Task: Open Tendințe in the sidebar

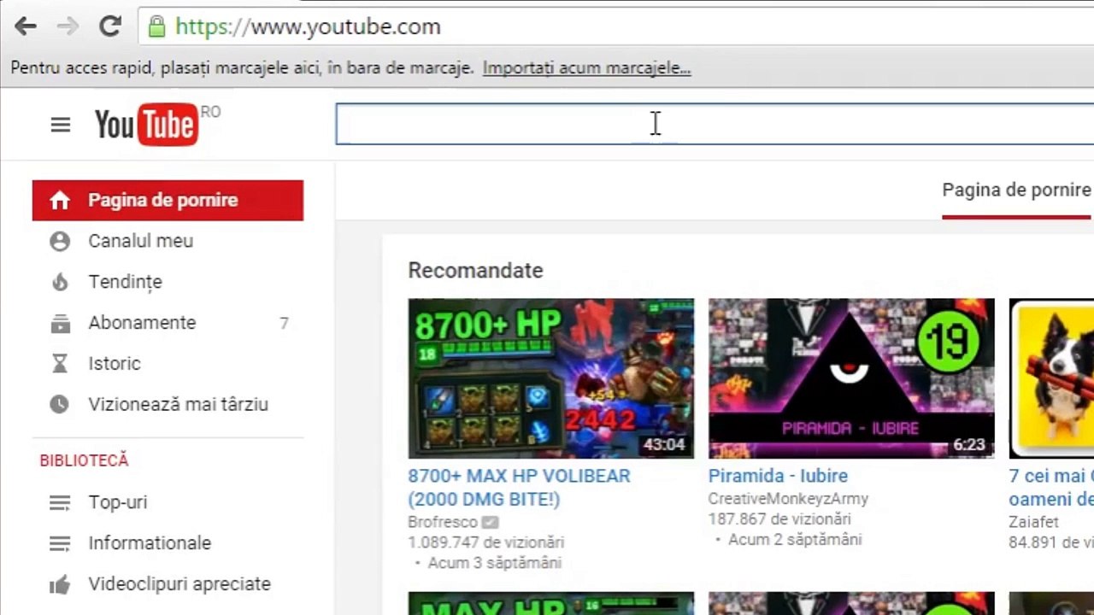Action: pos(125,282)
